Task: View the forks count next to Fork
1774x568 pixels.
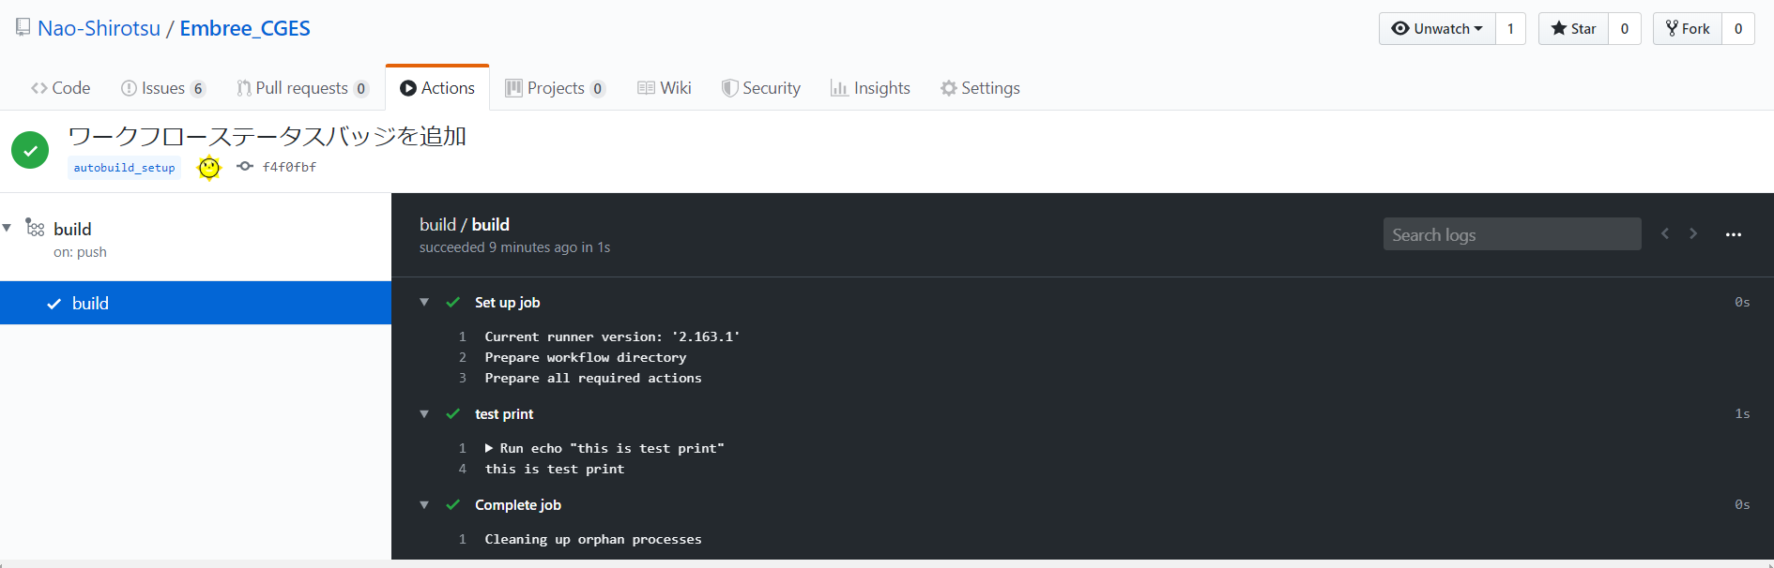Action: (x=1738, y=28)
